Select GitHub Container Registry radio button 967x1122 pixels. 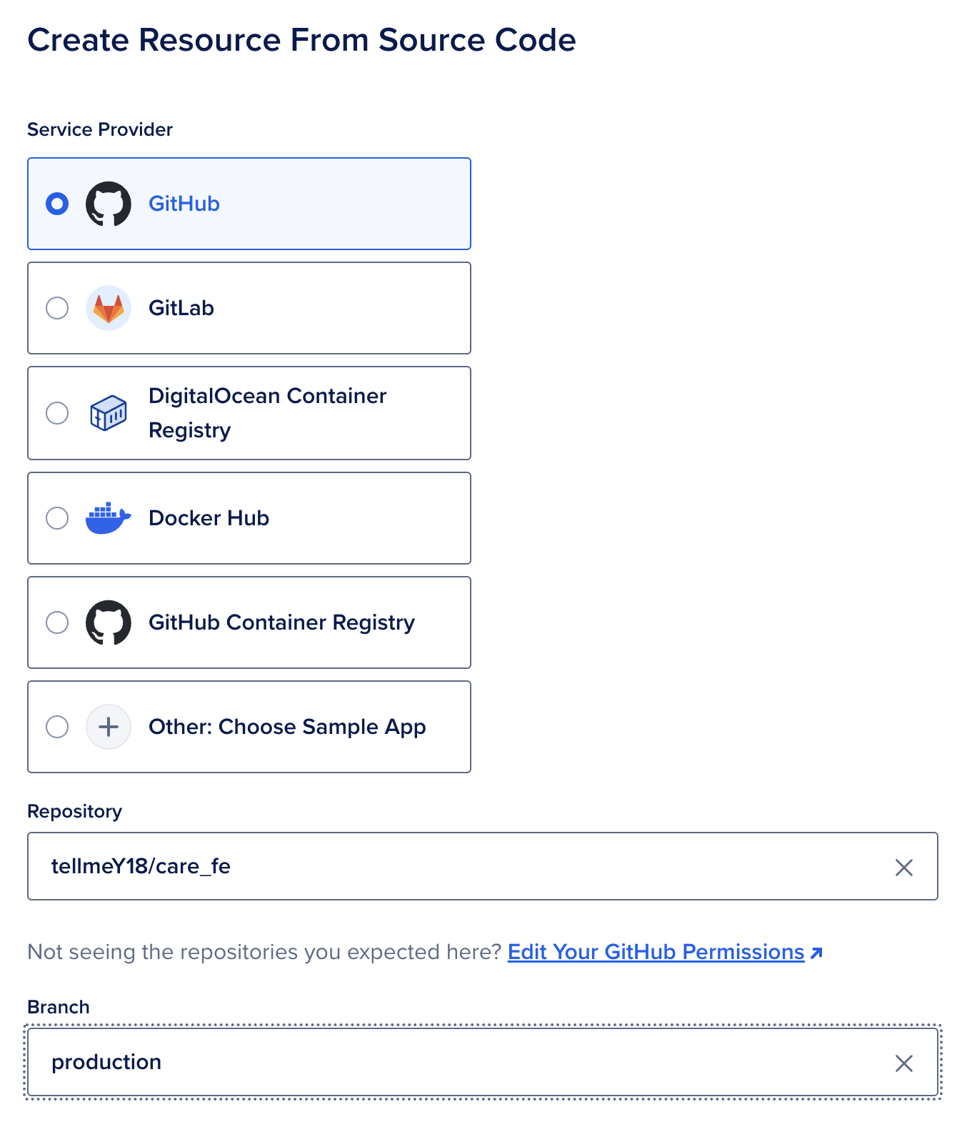pos(57,622)
